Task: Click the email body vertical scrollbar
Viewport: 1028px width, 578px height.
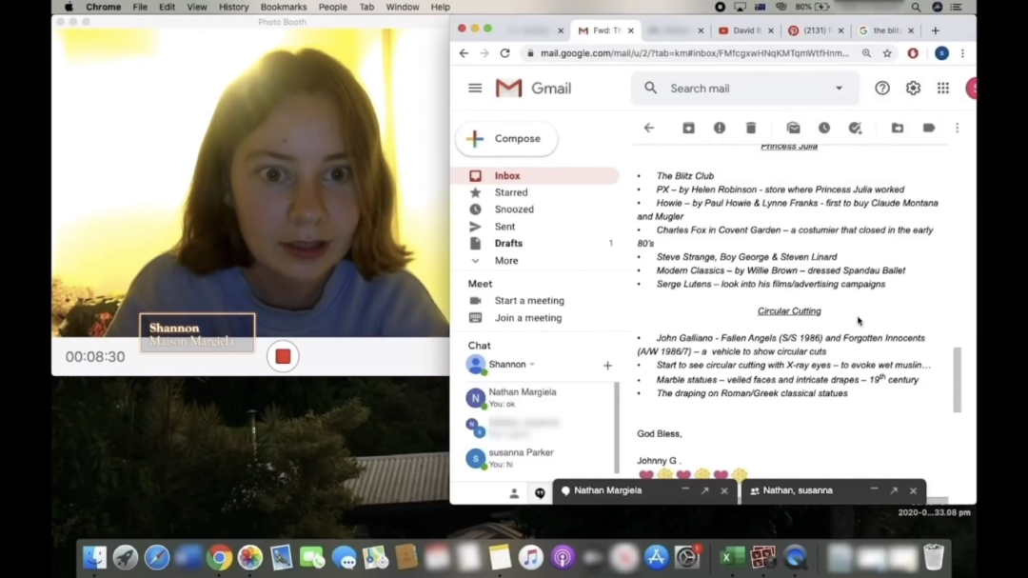Action: tap(958, 380)
